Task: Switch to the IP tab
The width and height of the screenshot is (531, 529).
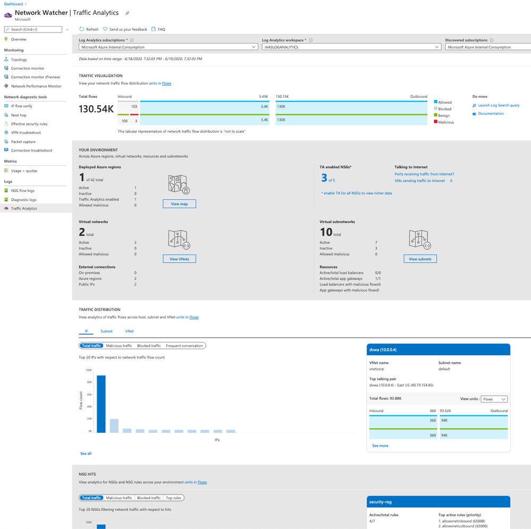Action: point(86,331)
